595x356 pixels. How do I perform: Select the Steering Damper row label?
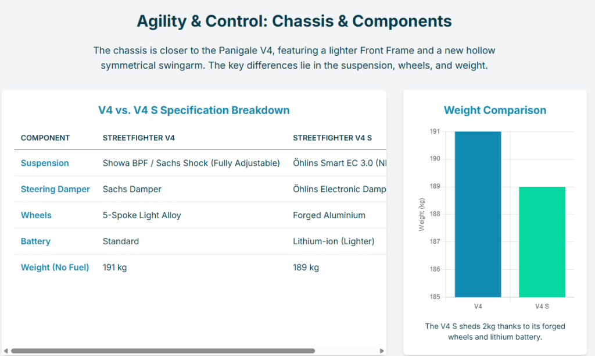(x=55, y=189)
